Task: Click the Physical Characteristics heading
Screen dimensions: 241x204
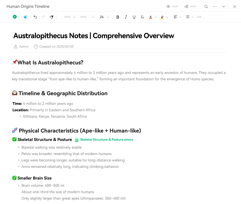Action: coord(80,131)
